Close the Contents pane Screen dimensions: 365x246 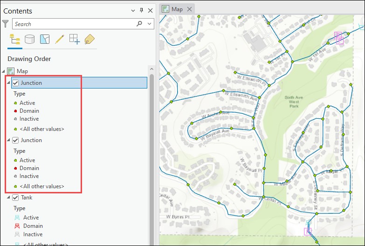[151, 10]
